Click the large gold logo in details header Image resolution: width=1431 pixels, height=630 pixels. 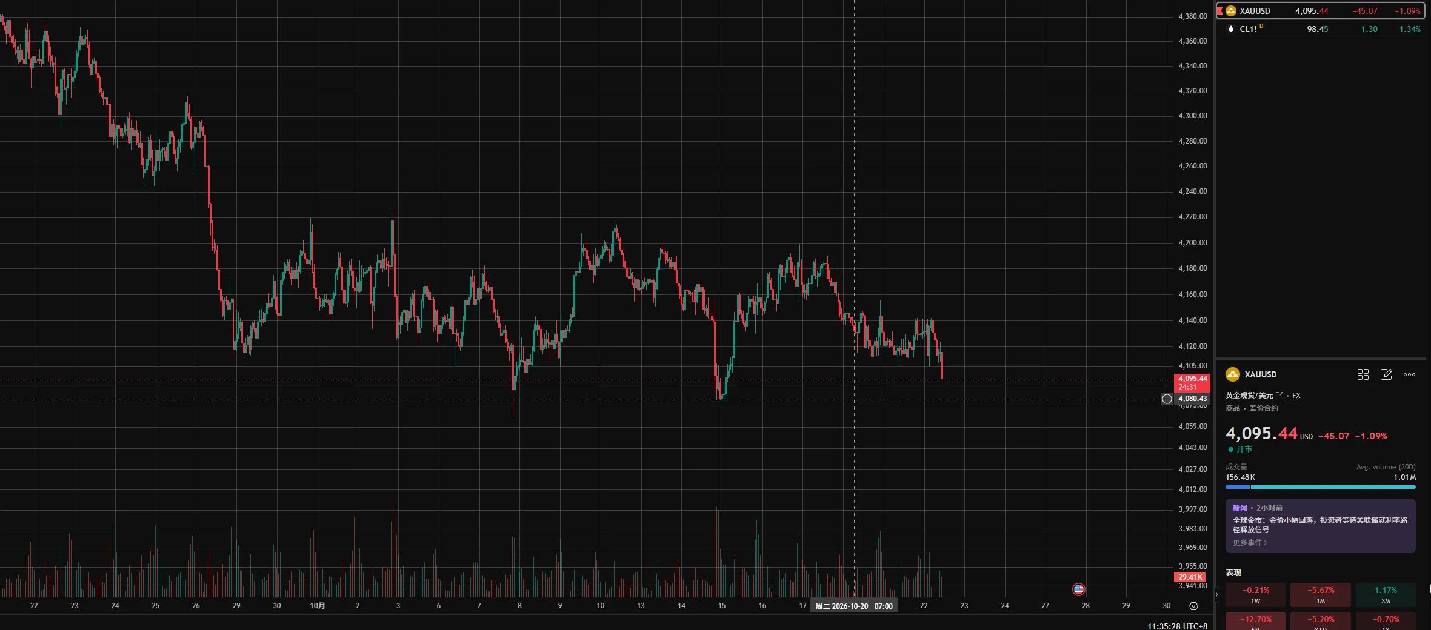(1233, 374)
